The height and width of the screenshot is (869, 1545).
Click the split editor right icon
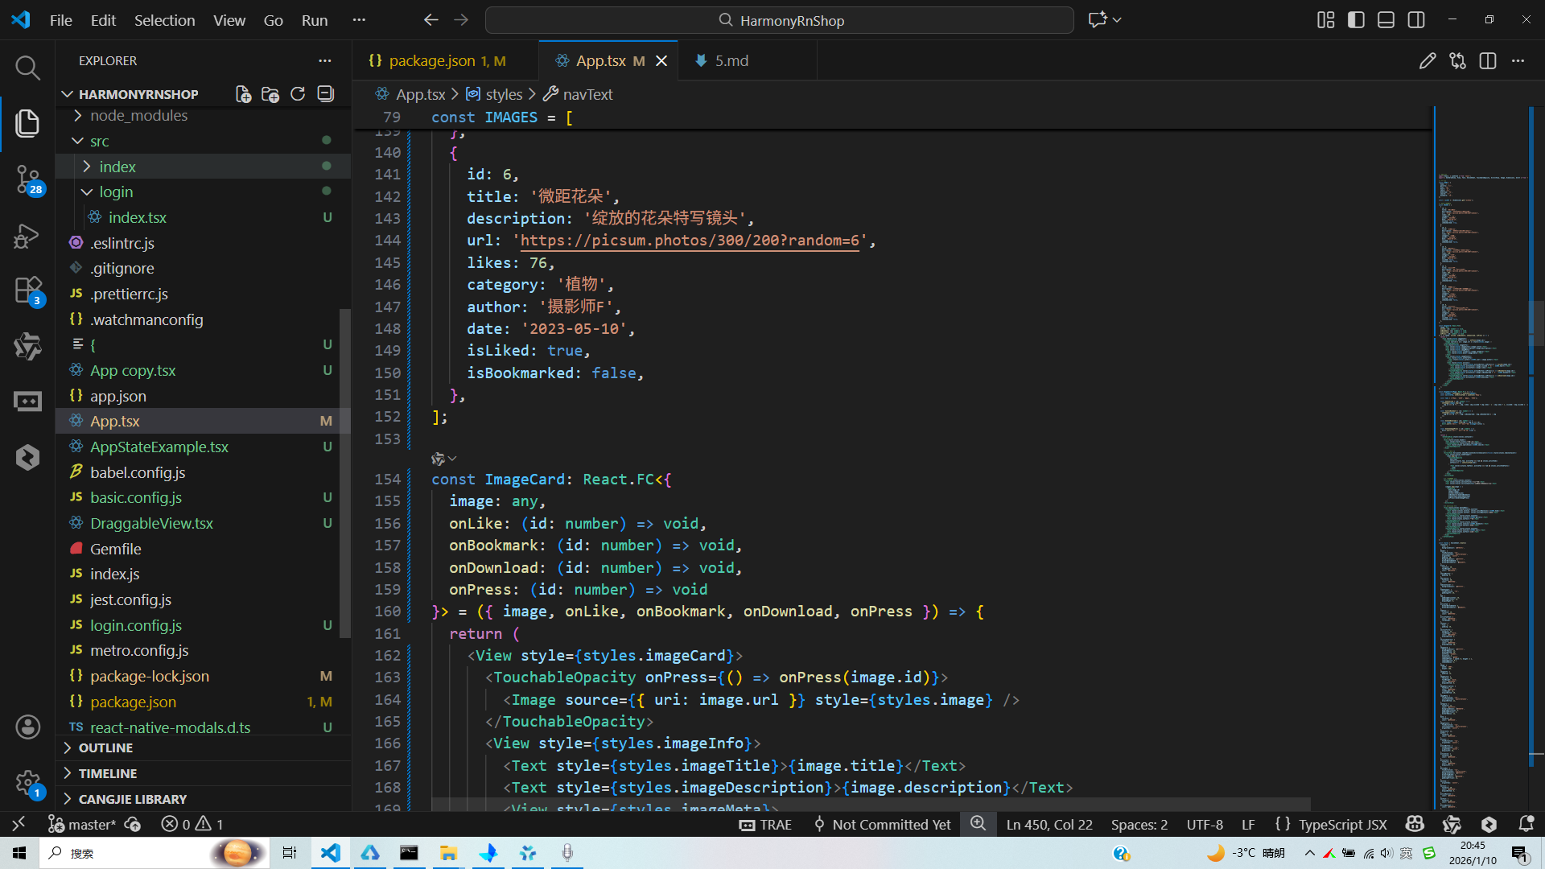1487,61
